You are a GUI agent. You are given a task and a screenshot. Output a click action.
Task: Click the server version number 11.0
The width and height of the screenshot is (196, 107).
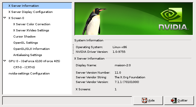[x=118, y=73]
